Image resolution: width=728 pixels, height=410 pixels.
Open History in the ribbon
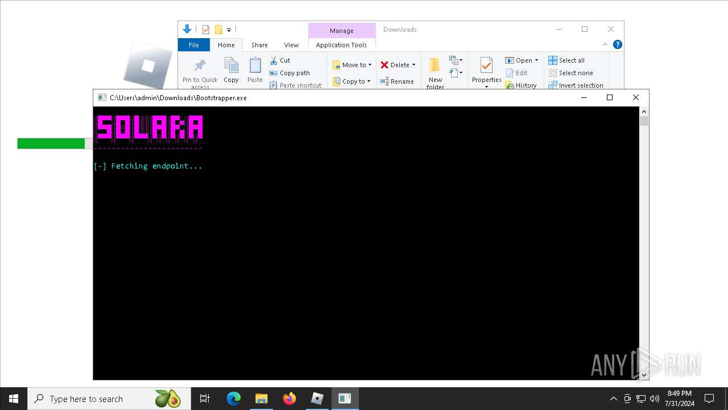click(x=521, y=85)
